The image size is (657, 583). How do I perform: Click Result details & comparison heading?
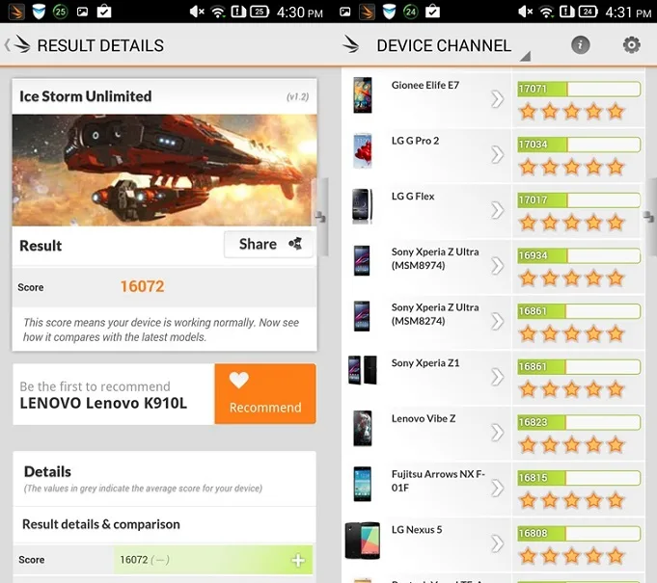click(x=101, y=524)
